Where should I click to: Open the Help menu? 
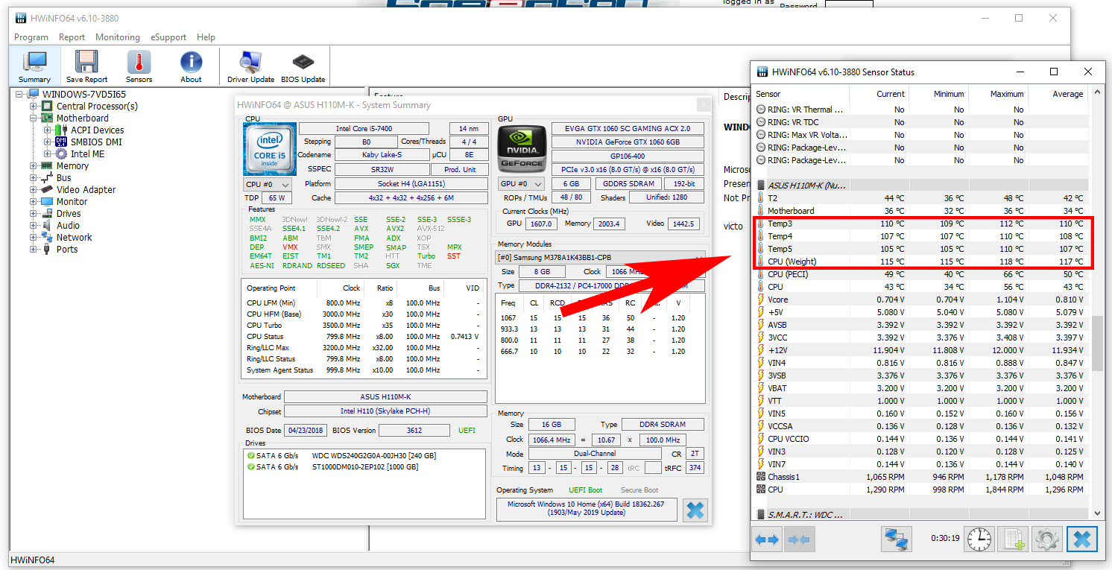pyautogui.click(x=206, y=37)
